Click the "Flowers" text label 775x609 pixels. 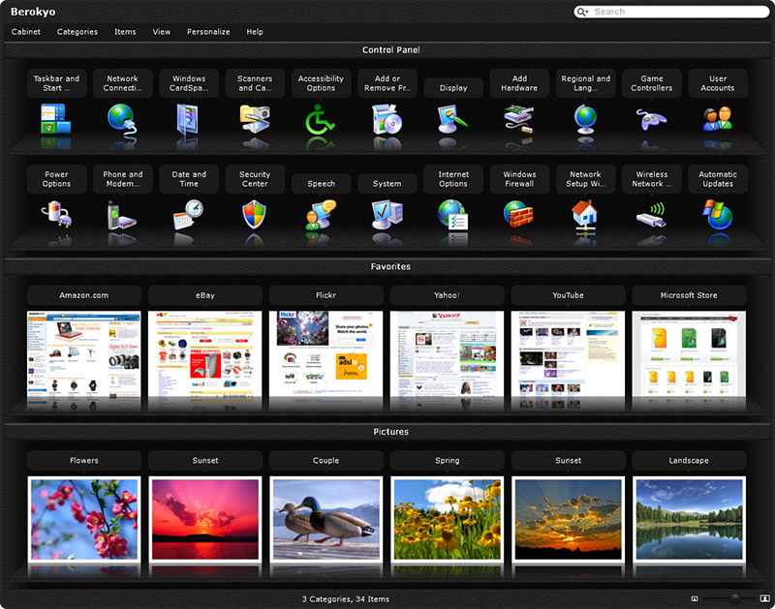click(x=84, y=460)
